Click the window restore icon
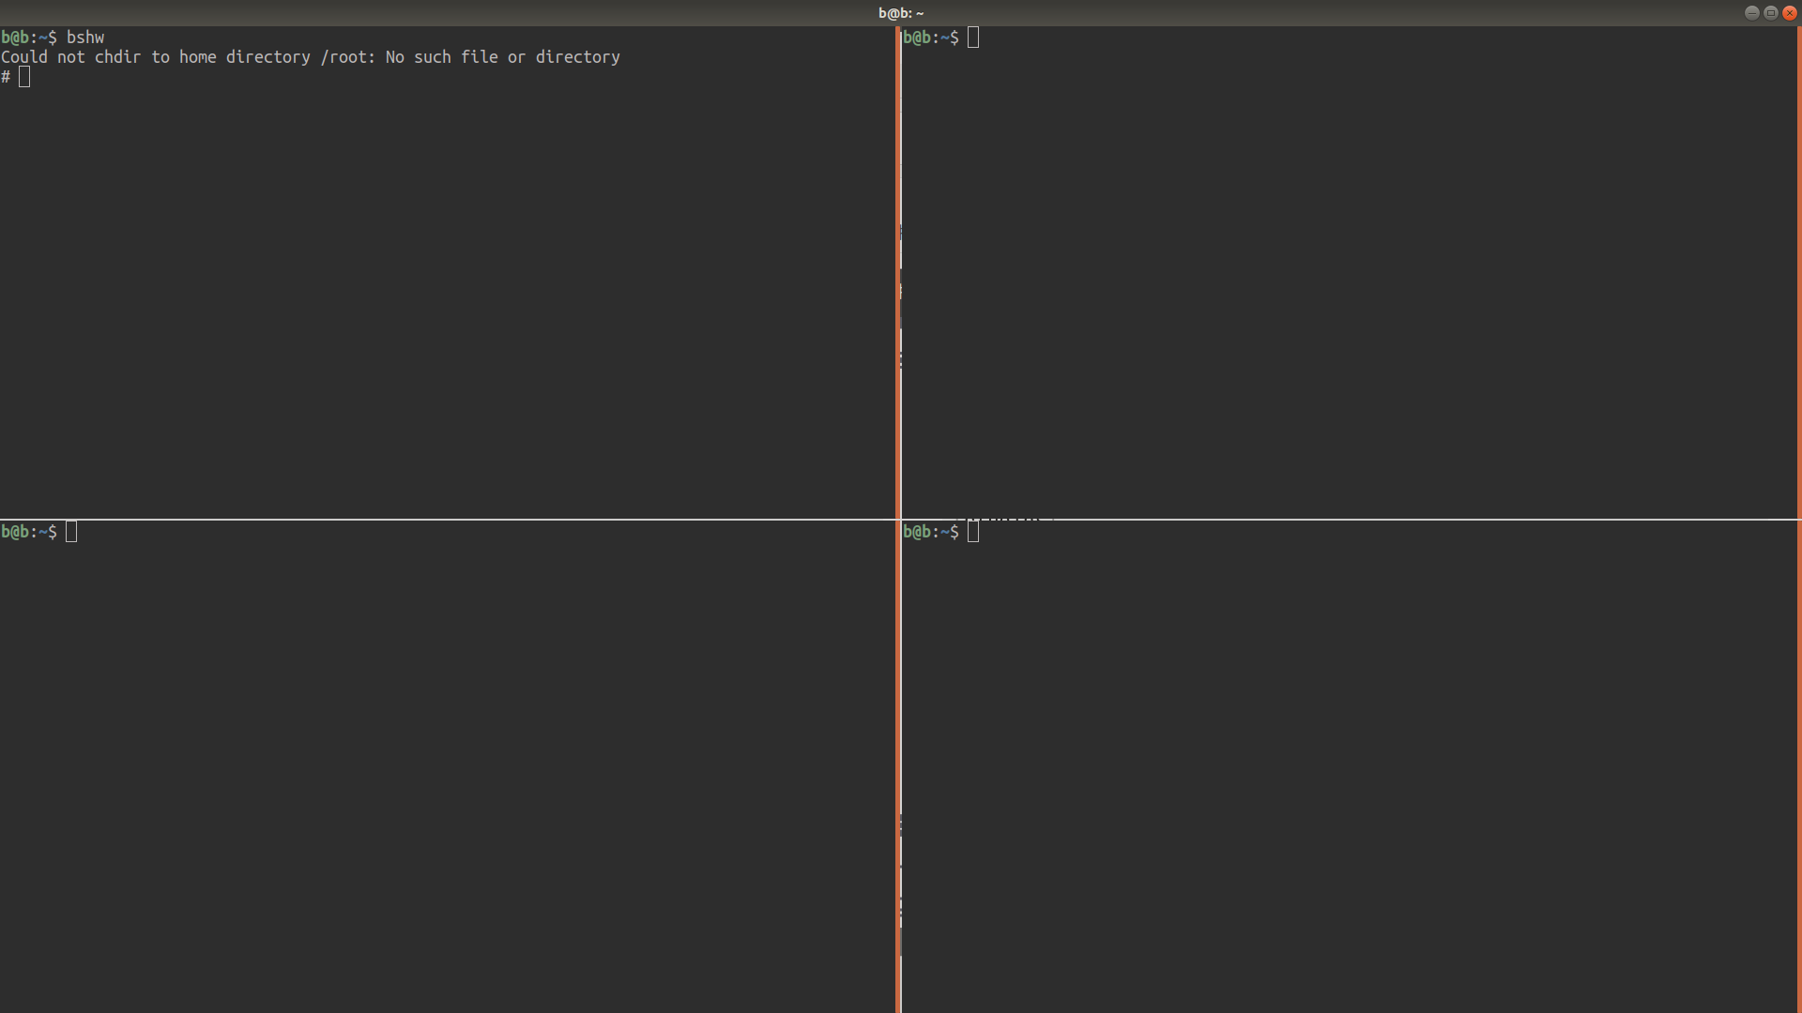The height and width of the screenshot is (1013, 1802). pos(1769,12)
